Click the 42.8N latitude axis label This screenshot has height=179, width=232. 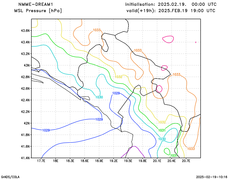coord(25,77)
